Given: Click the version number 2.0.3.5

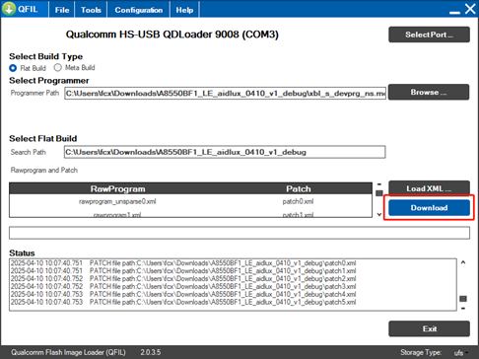Looking at the screenshot, I should (151, 352).
